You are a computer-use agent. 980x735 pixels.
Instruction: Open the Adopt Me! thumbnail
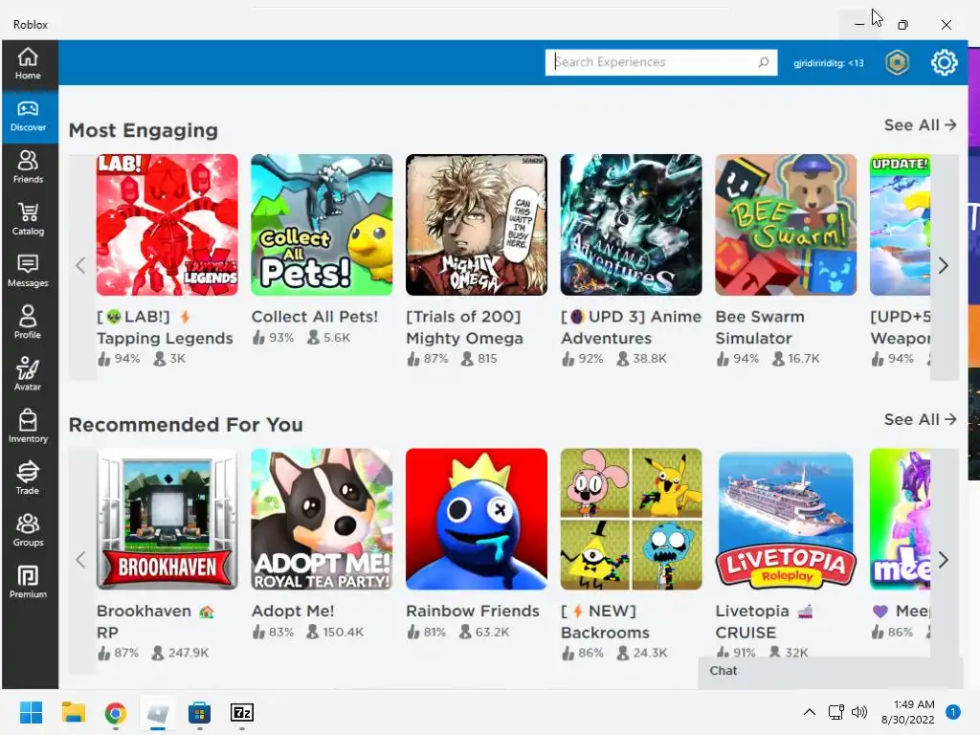pyautogui.click(x=322, y=519)
